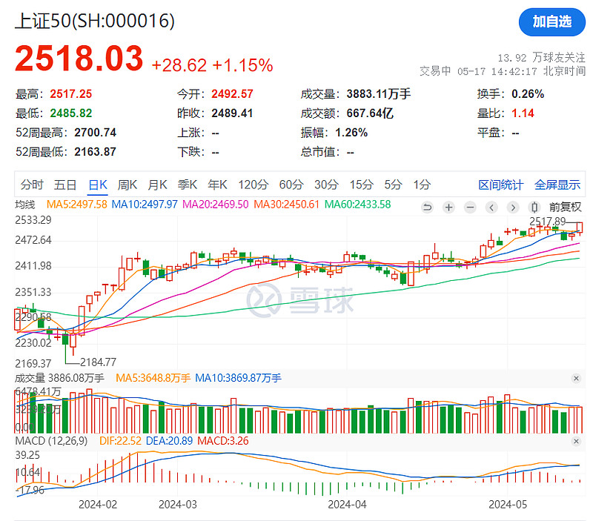Click the MA60:2433.58 legend value
Screen dimensions: 593x521
(357, 205)
